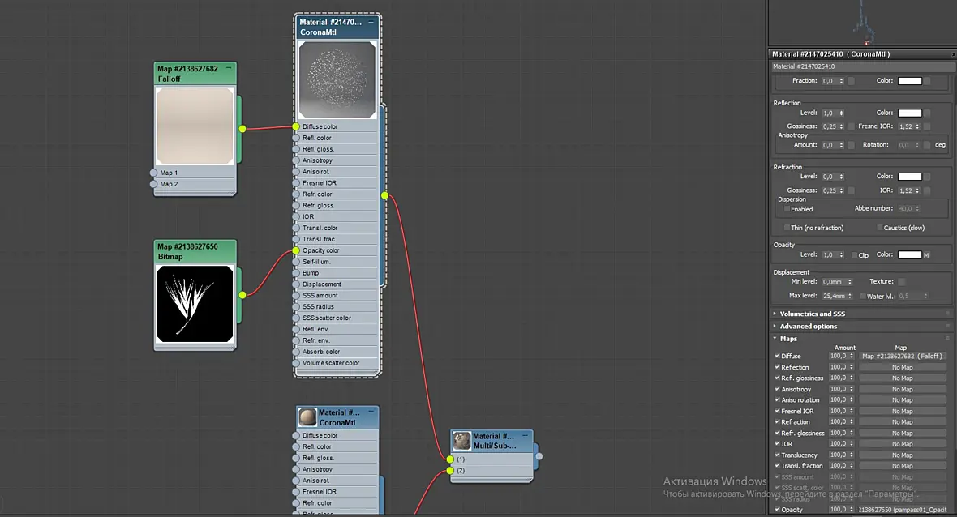Viewport: 957px width, 517px height.
Task: Click the Bump input socket
Action: [296, 273]
